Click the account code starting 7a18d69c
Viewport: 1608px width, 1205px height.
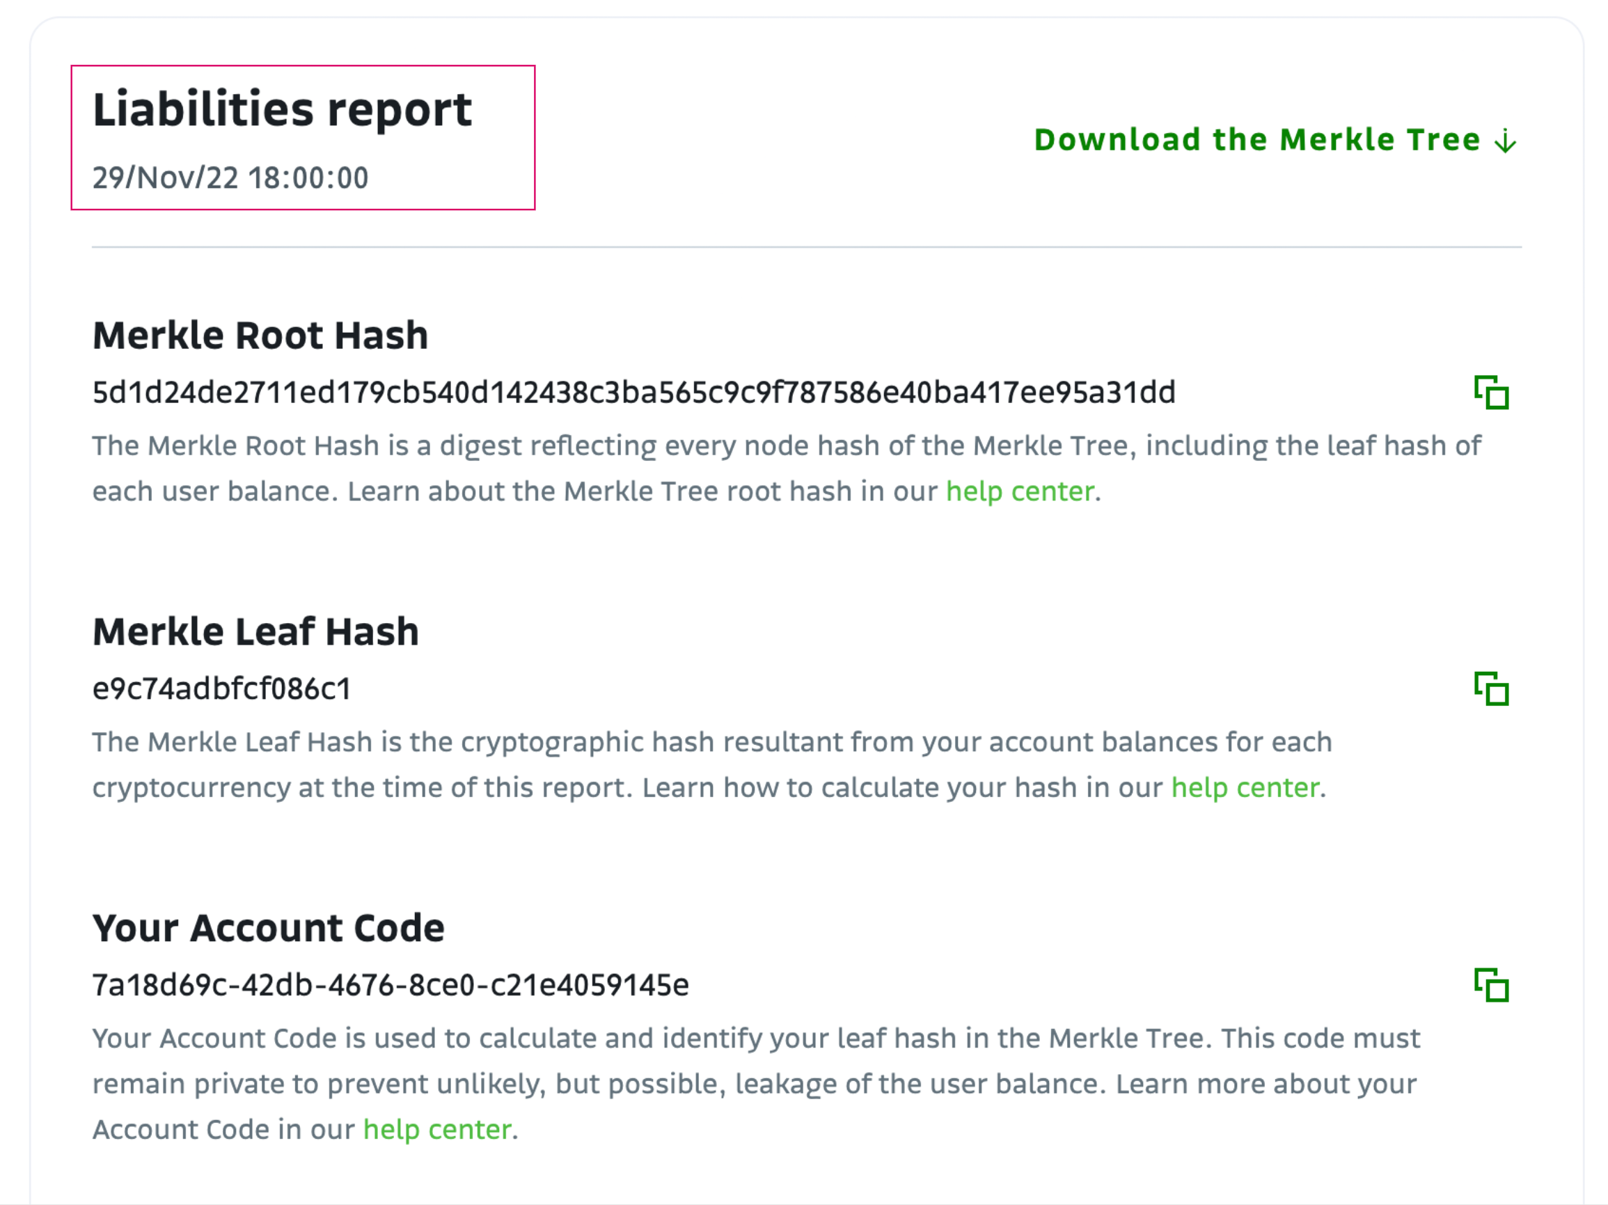coord(391,985)
